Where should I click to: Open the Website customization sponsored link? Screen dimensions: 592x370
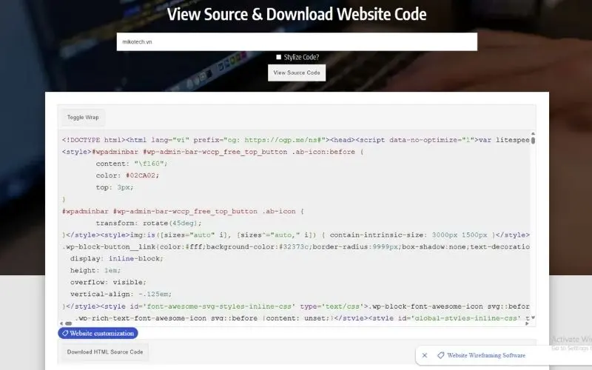tap(102, 333)
